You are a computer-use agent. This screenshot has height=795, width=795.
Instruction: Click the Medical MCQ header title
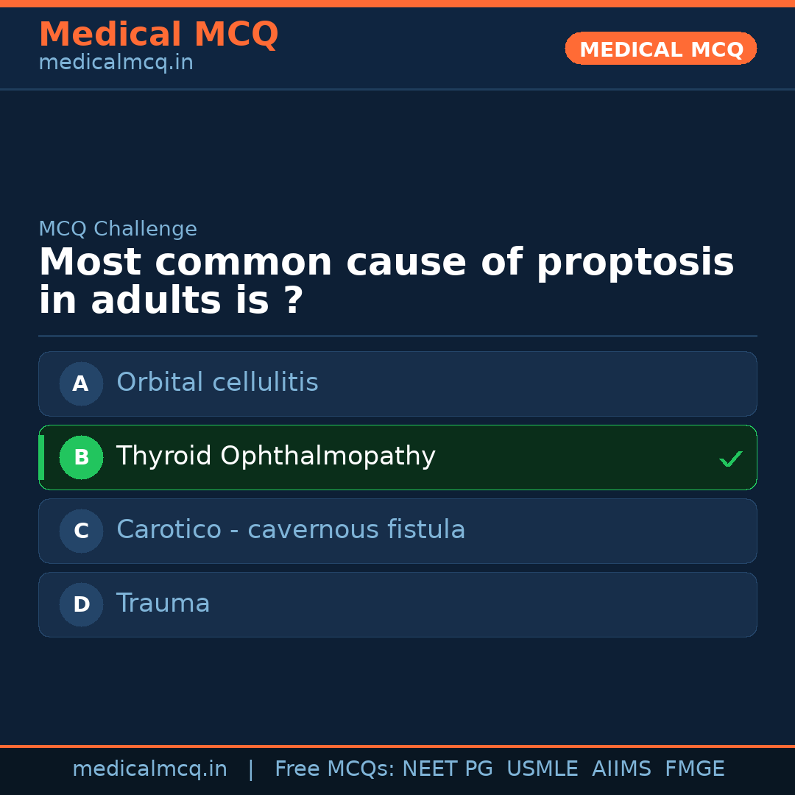click(x=158, y=35)
